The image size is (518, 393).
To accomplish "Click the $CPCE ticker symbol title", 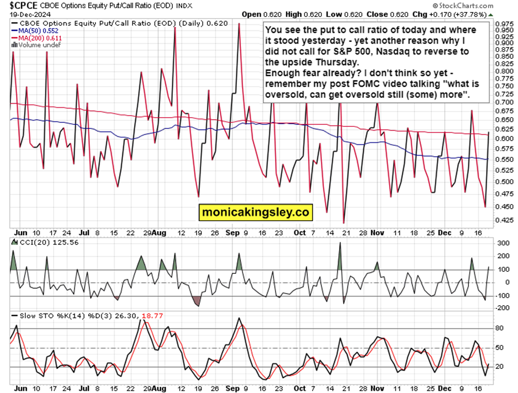I will [23, 6].
